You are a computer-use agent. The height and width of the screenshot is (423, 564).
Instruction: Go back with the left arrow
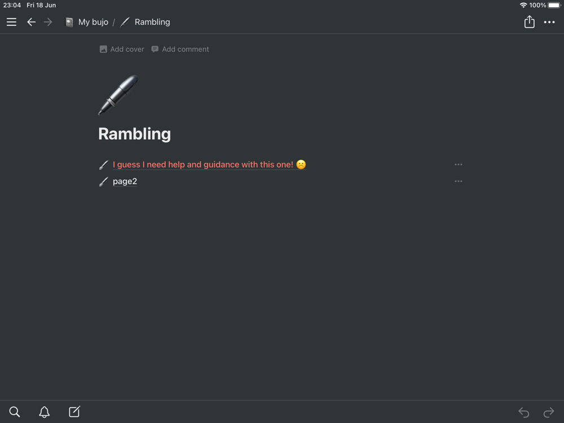click(31, 22)
